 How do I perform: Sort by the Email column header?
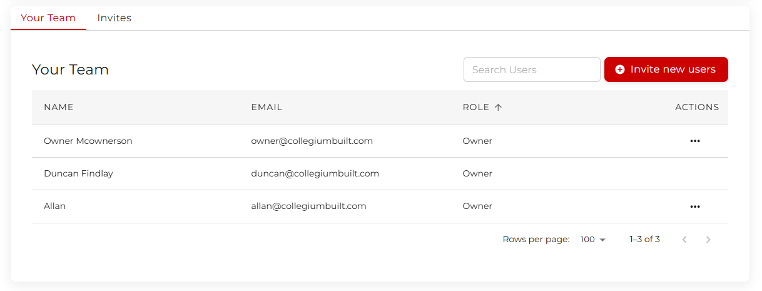coord(267,107)
